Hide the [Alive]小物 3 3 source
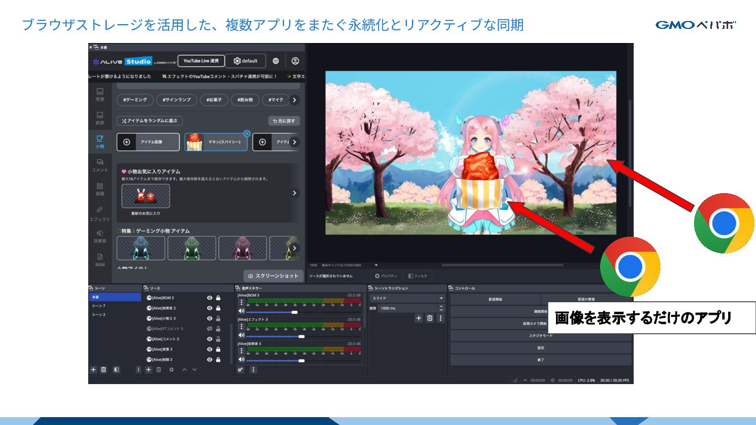The width and height of the screenshot is (756, 425). 209,318
